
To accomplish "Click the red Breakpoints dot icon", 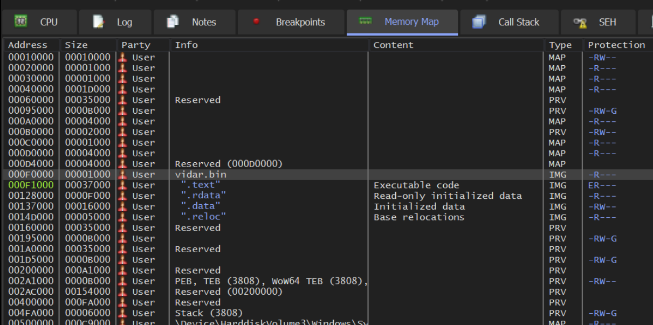I will 256,22.
